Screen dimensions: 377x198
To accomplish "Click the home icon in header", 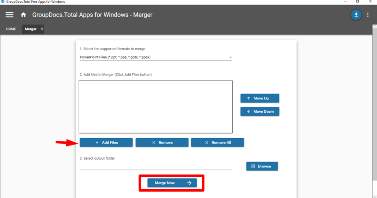I will click(x=23, y=15).
